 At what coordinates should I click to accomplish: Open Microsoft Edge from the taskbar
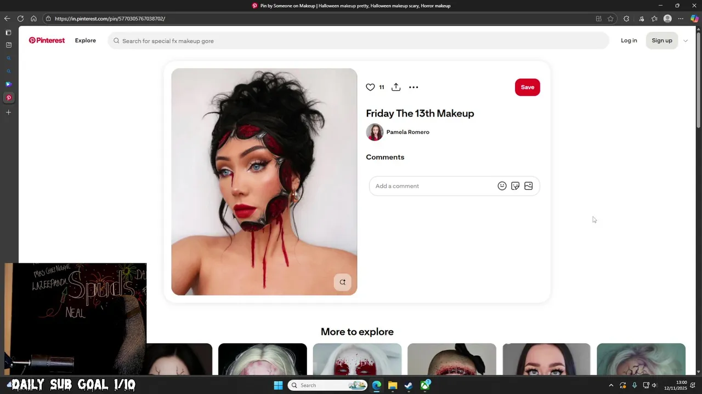point(376,385)
